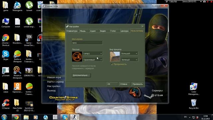The height and width of the screenshot is (120, 213).
Task: Open Серверы link near Steam logo
Action: click(x=157, y=90)
